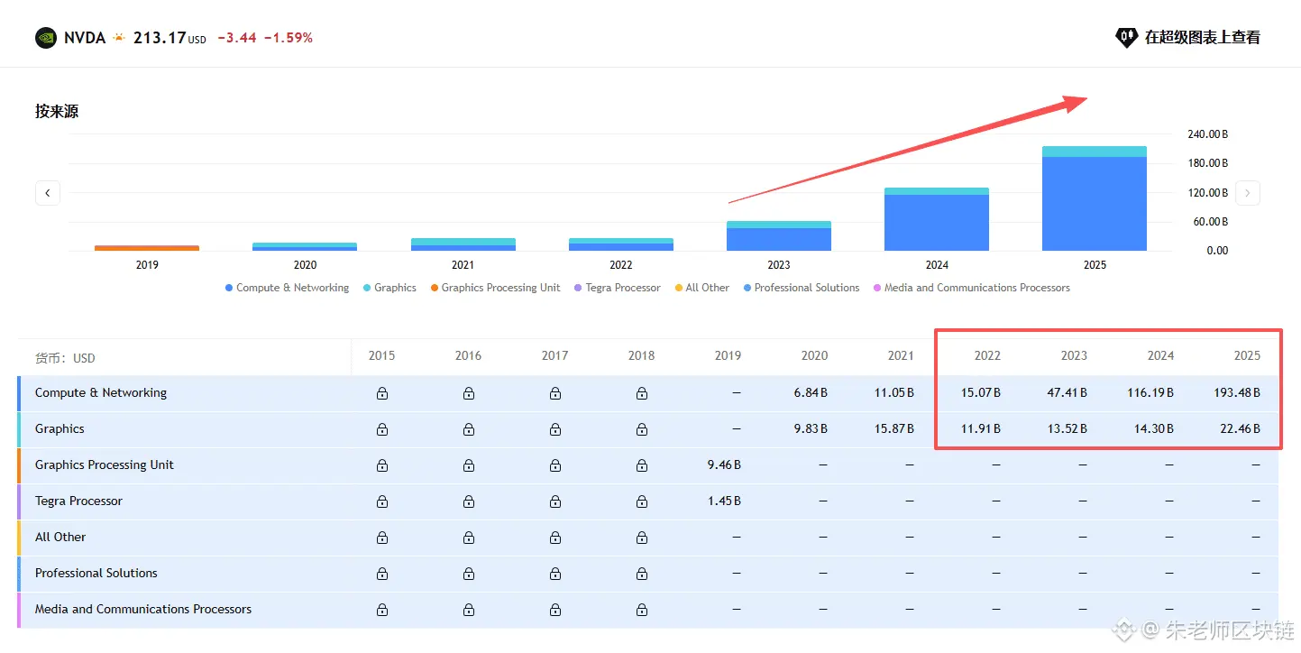Click the 2025 revenue bar in the chart
The height and width of the screenshot is (653, 1301).
tap(1095, 198)
